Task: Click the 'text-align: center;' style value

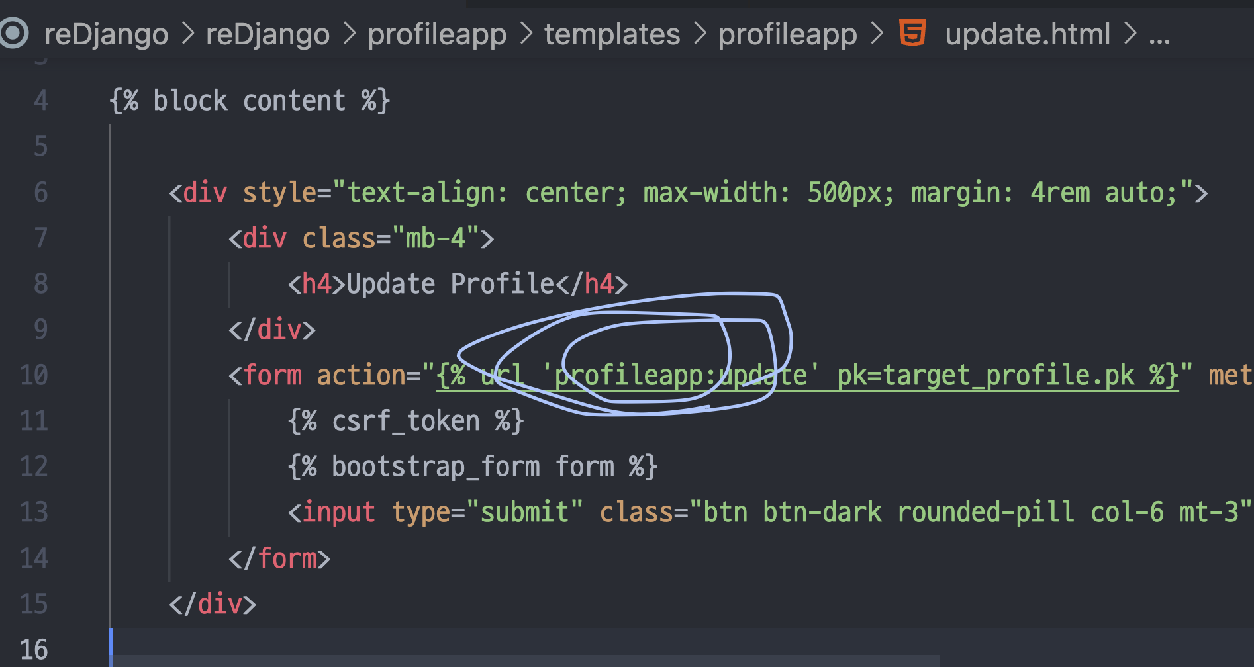Action: click(487, 193)
